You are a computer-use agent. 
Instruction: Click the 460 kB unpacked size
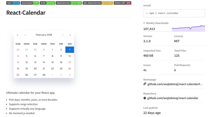(x=148, y=56)
